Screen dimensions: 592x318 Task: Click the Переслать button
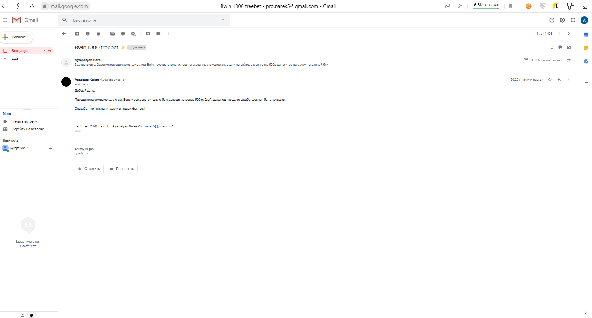point(122,169)
